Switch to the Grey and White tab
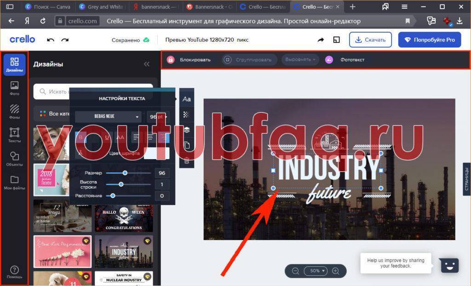This screenshot has height=286, width=471. [x=102, y=6]
